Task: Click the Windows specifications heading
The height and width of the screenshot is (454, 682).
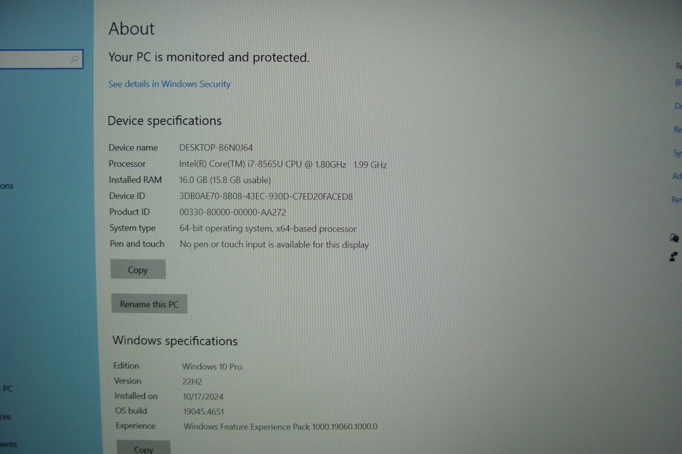Action: pyautogui.click(x=175, y=341)
